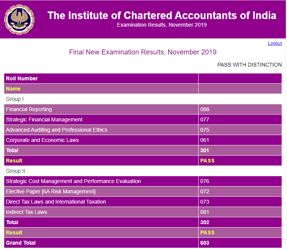Select the Name row label
This screenshot has width=287, height=250.
(x=13, y=89)
